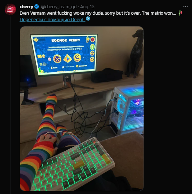Select the KOCMOC VERIFY level title field
The height and width of the screenshot is (194, 192).
click(66, 40)
